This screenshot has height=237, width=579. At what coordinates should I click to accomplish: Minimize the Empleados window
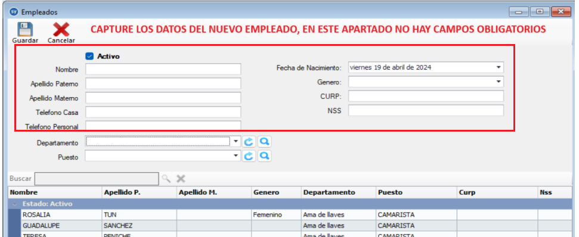(519, 12)
